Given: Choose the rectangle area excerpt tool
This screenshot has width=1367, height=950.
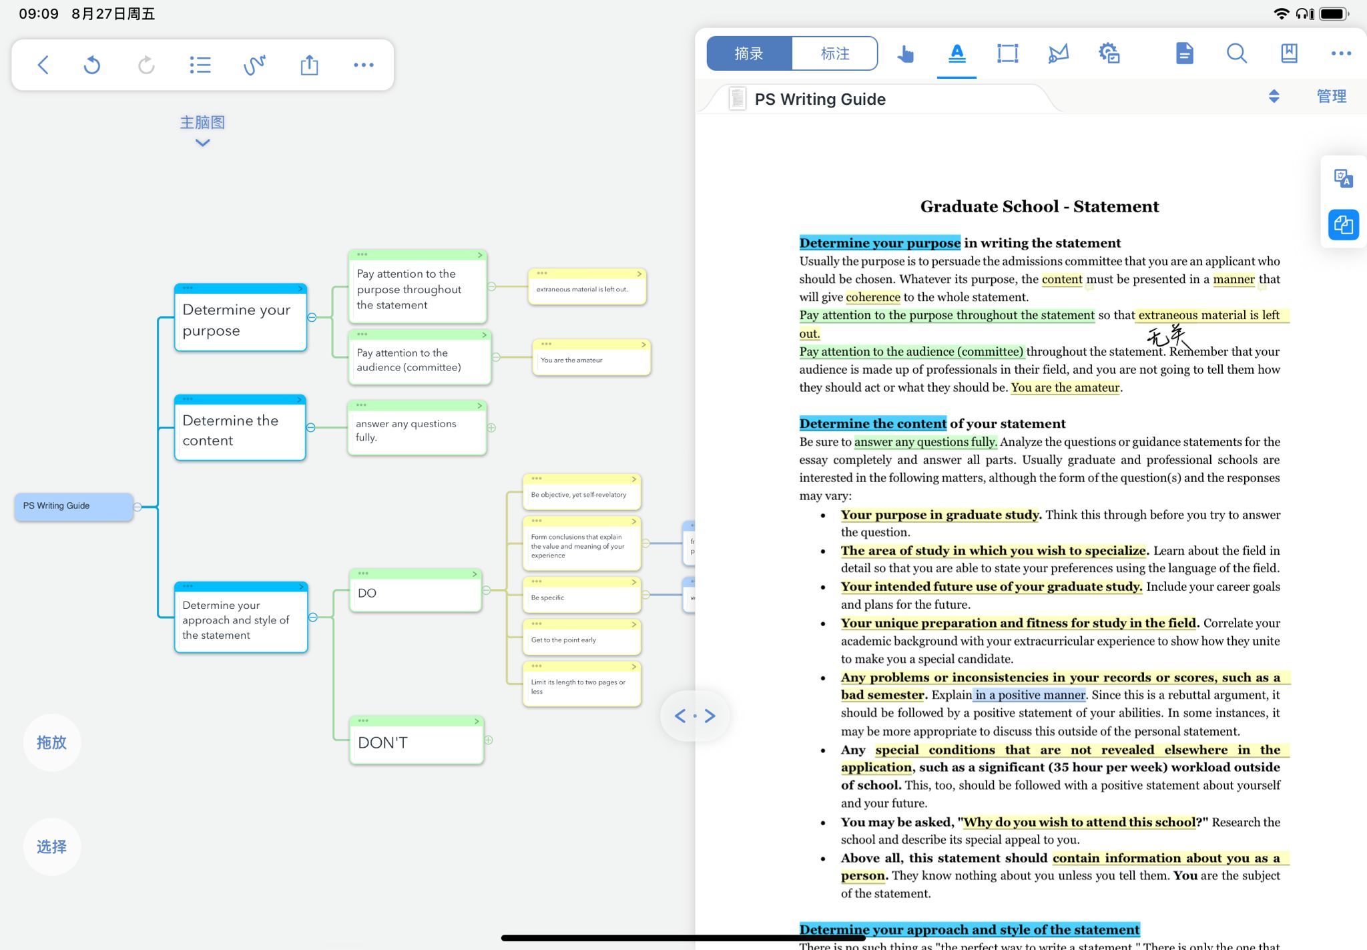Looking at the screenshot, I should 1007,53.
